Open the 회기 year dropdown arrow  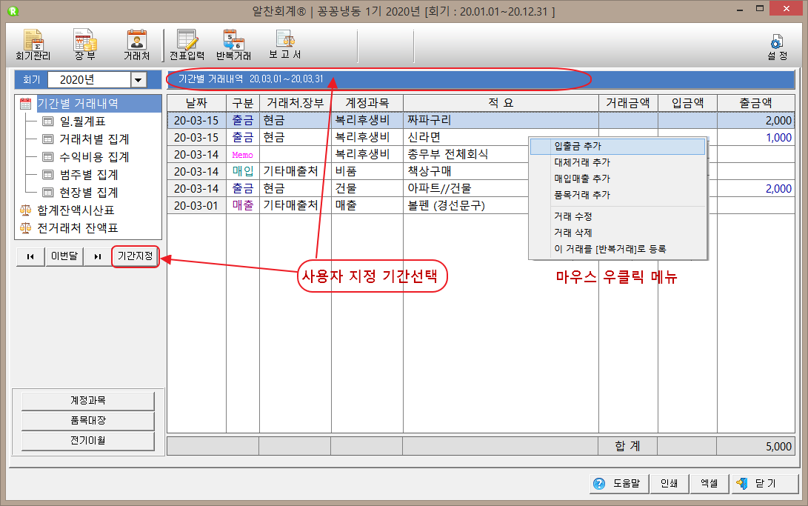coord(138,80)
